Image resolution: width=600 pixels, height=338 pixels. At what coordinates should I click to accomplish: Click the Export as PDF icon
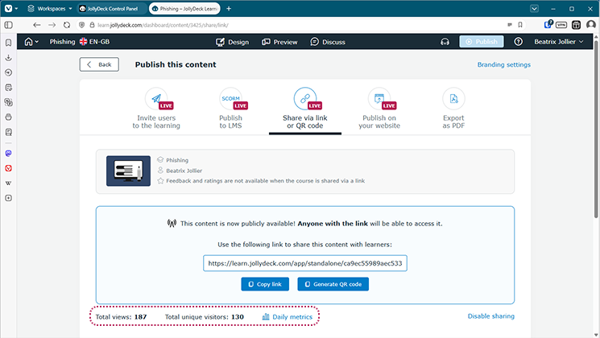coord(453,100)
